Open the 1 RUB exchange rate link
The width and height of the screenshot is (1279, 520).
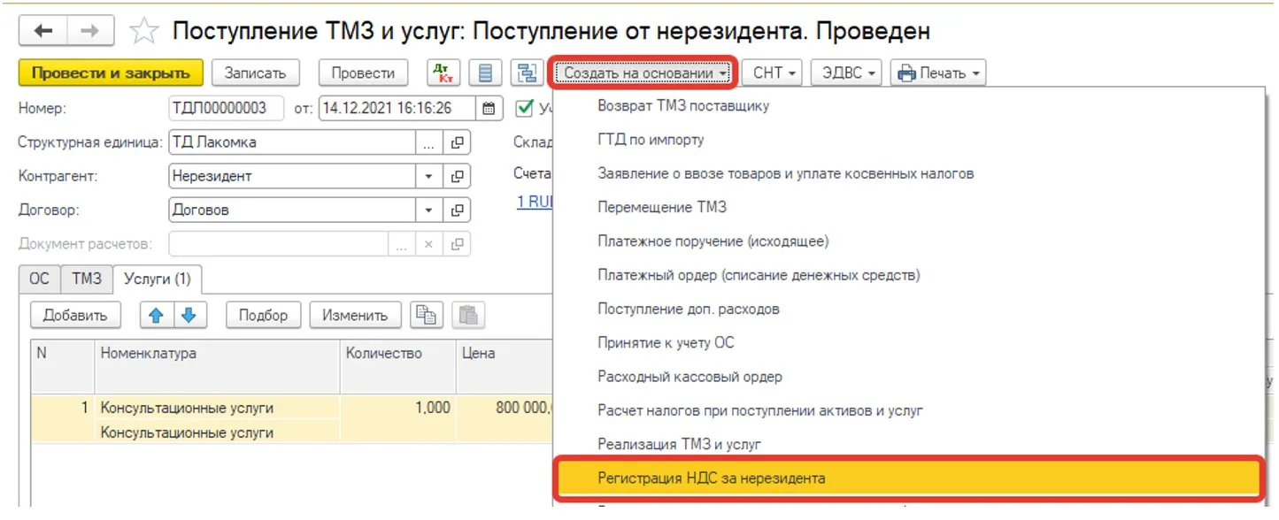[535, 202]
